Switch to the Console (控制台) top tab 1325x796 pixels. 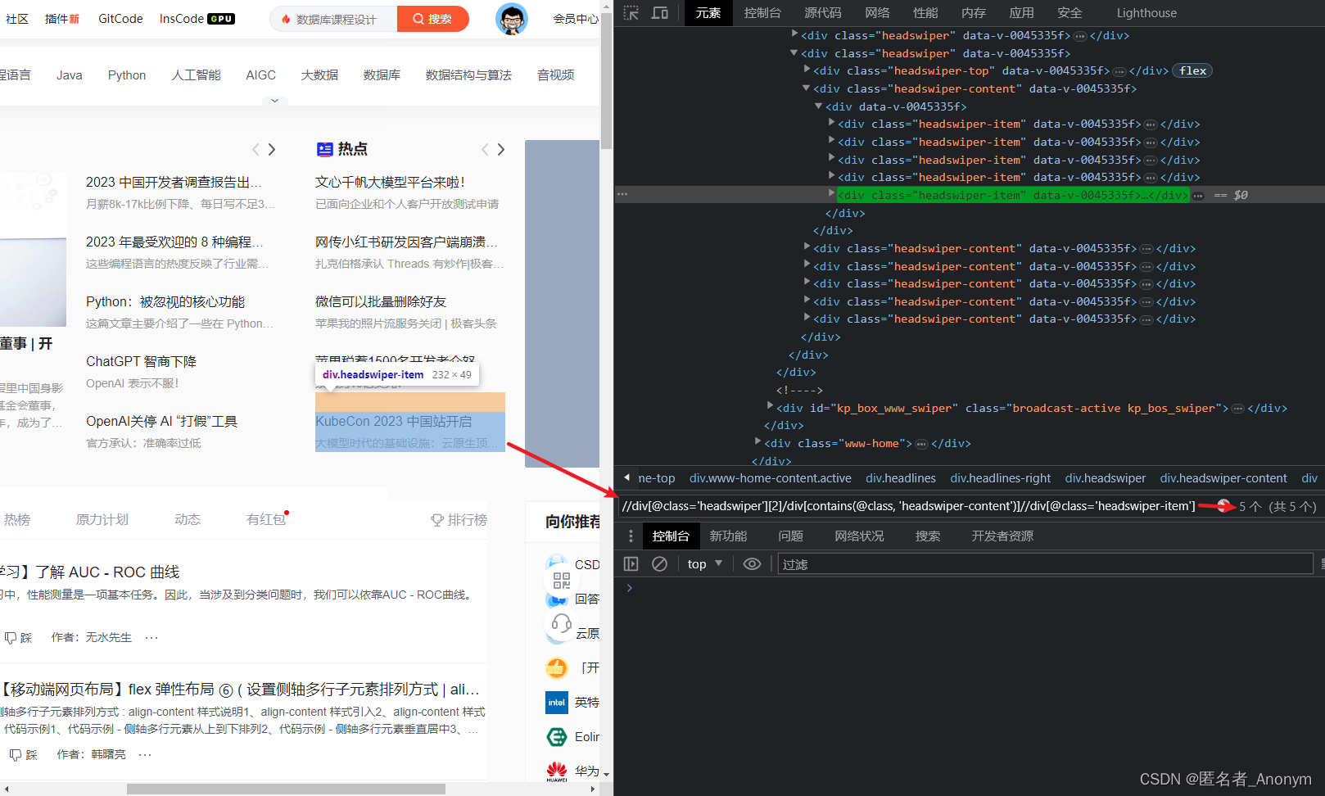coord(762,13)
